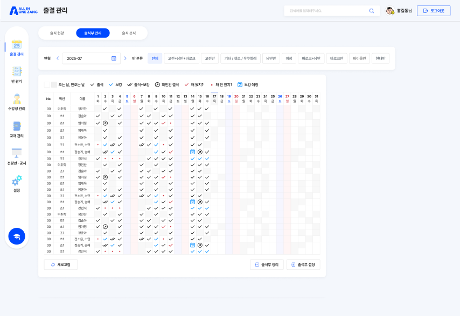The width and height of the screenshot is (460, 316).
Task: Filter by 바로크+낭만 class
Action: (x=311, y=59)
